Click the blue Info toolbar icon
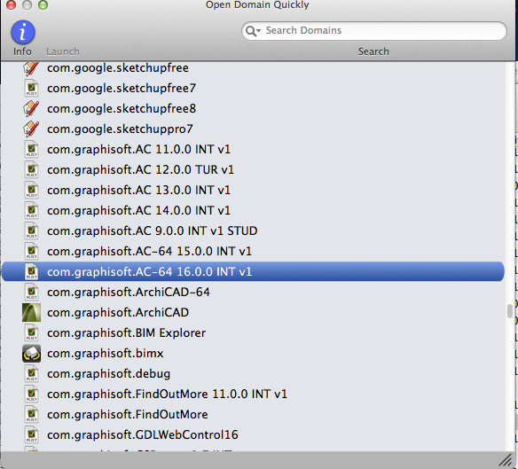The image size is (518, 469). (x=23, y=32)
